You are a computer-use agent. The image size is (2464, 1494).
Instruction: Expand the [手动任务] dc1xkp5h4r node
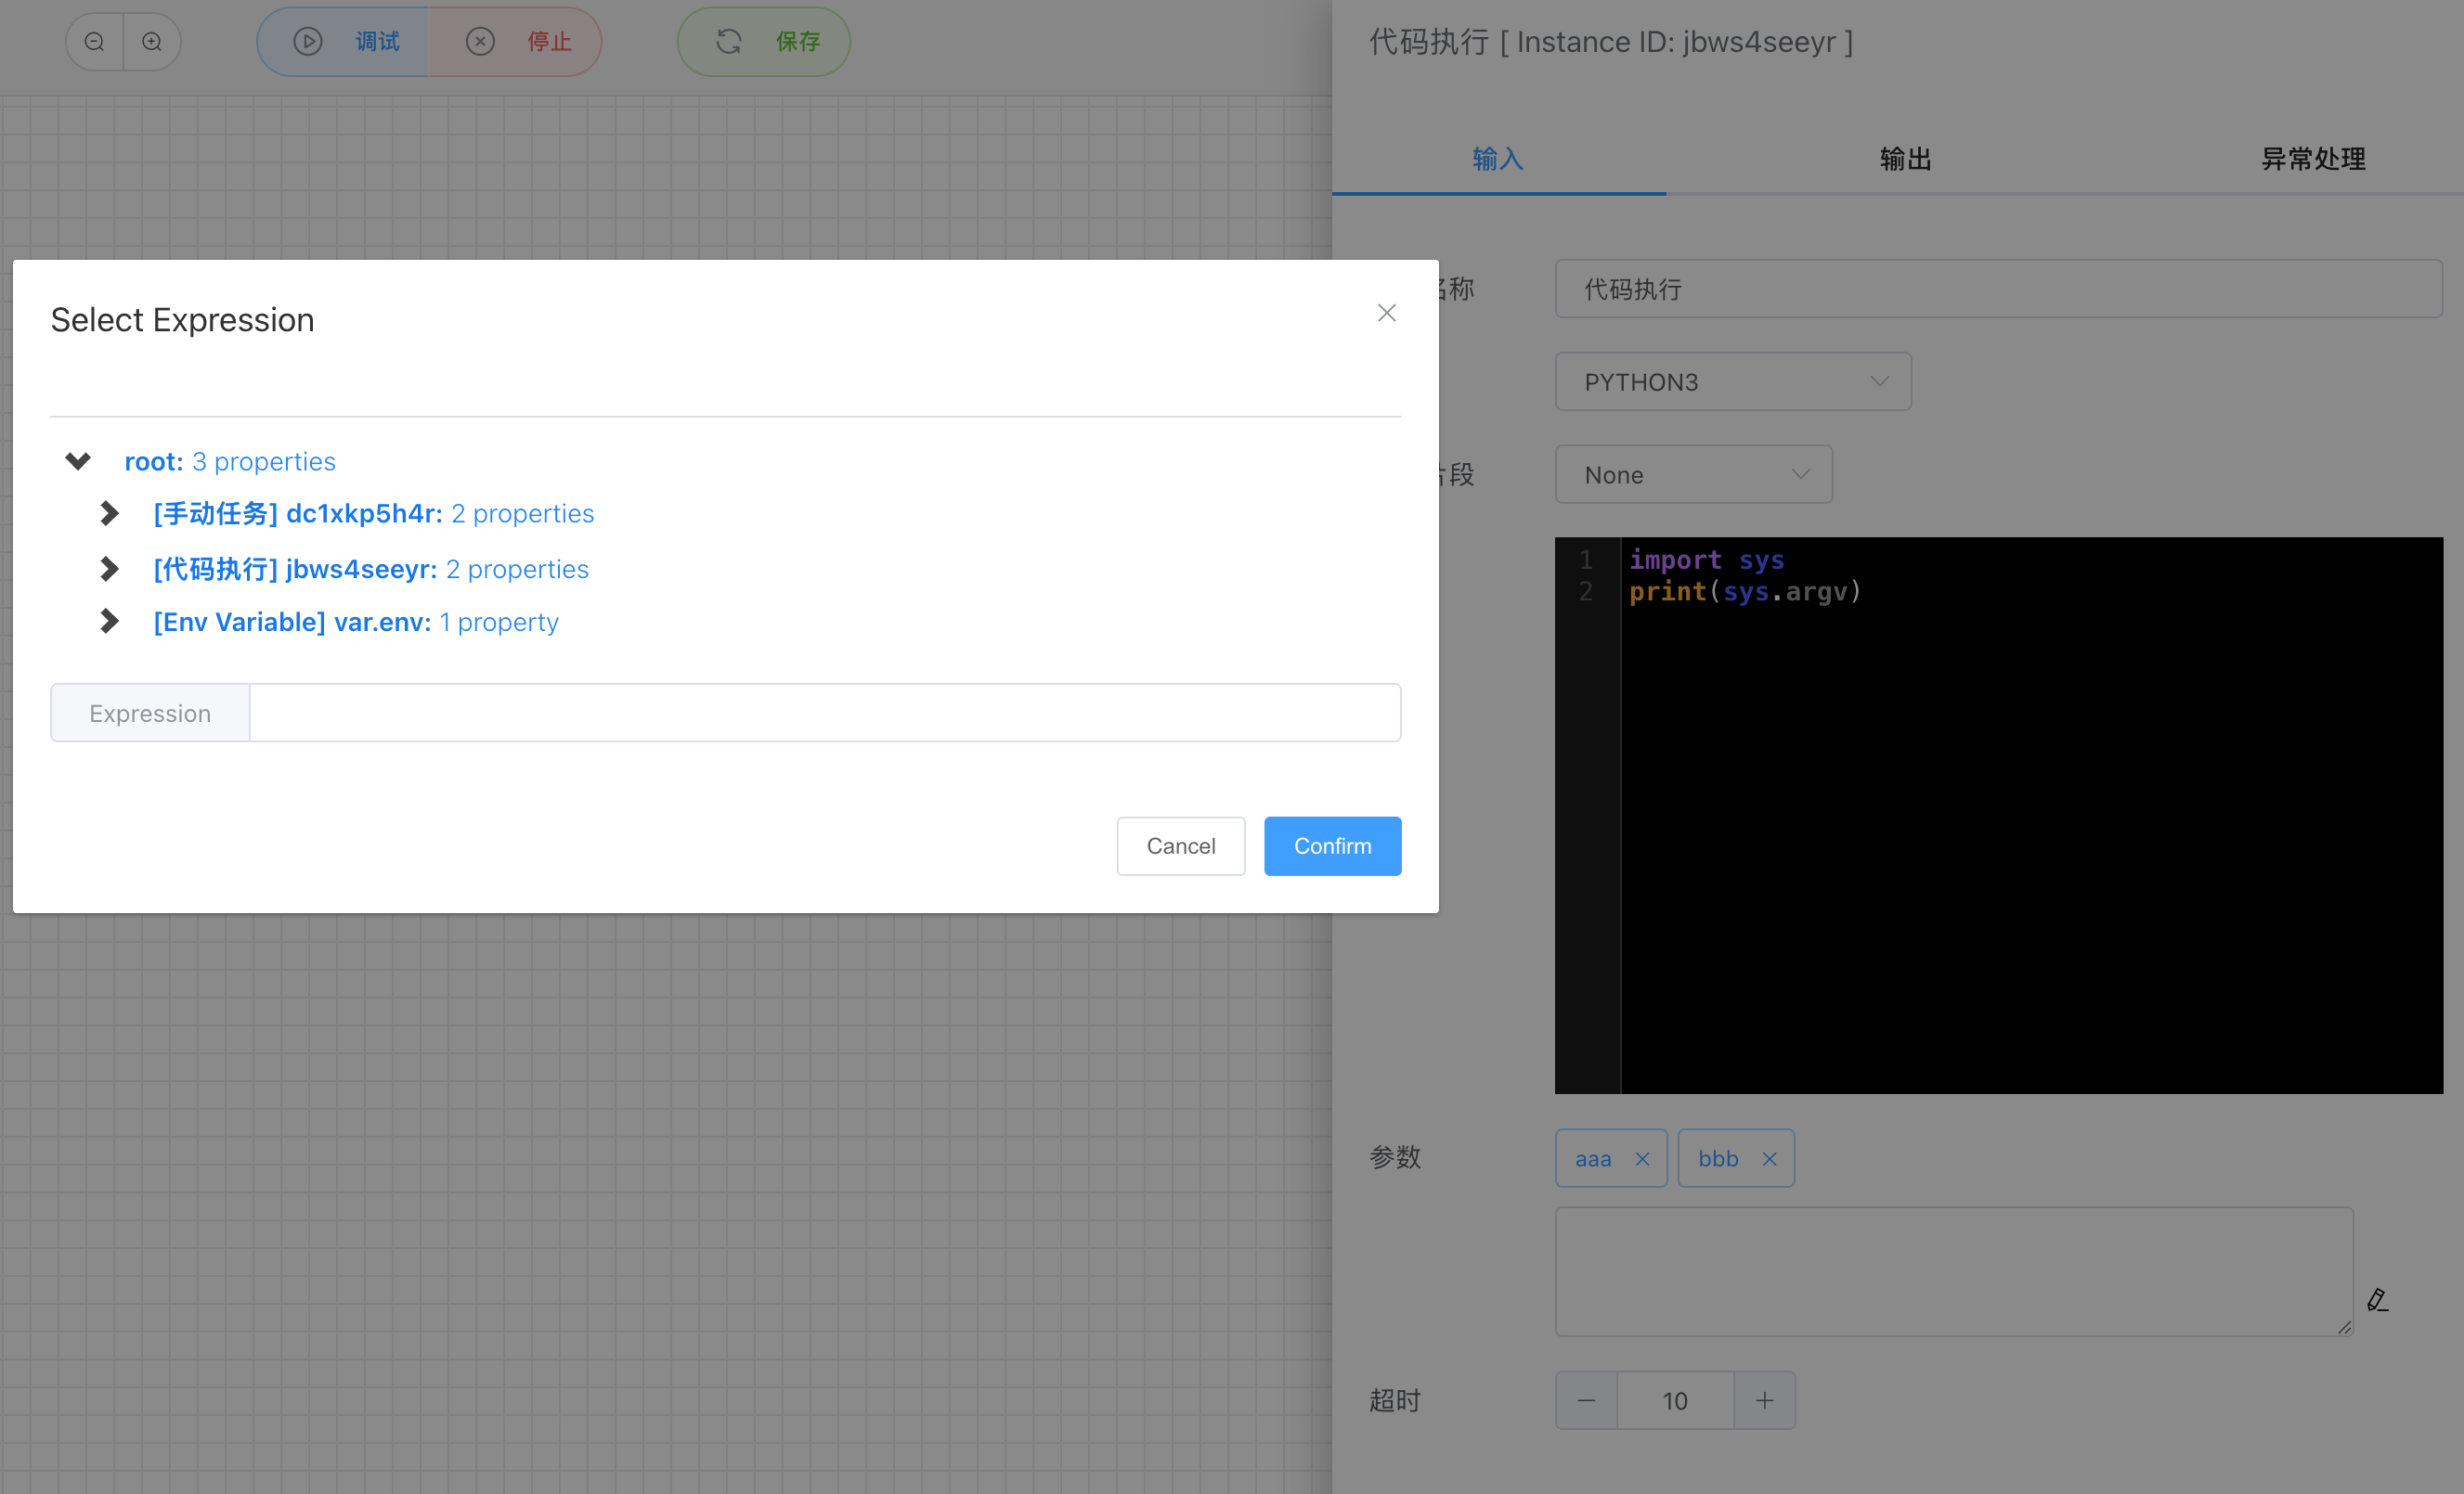click(108, 512)
